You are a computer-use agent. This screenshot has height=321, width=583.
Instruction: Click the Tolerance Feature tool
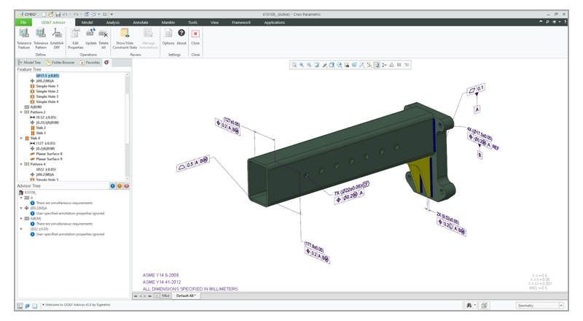point(24,39)
